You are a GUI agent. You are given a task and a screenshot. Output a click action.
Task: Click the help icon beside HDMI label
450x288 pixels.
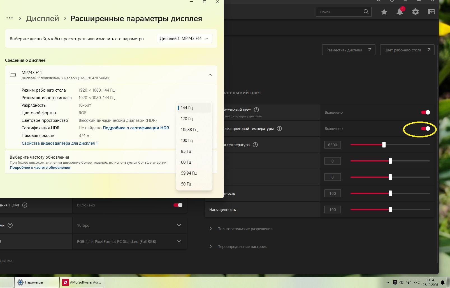tap(25, 205)
